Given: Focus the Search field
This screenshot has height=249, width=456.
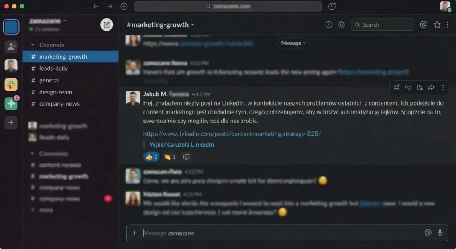Looking at the screenshot, I should coord(383,25).
